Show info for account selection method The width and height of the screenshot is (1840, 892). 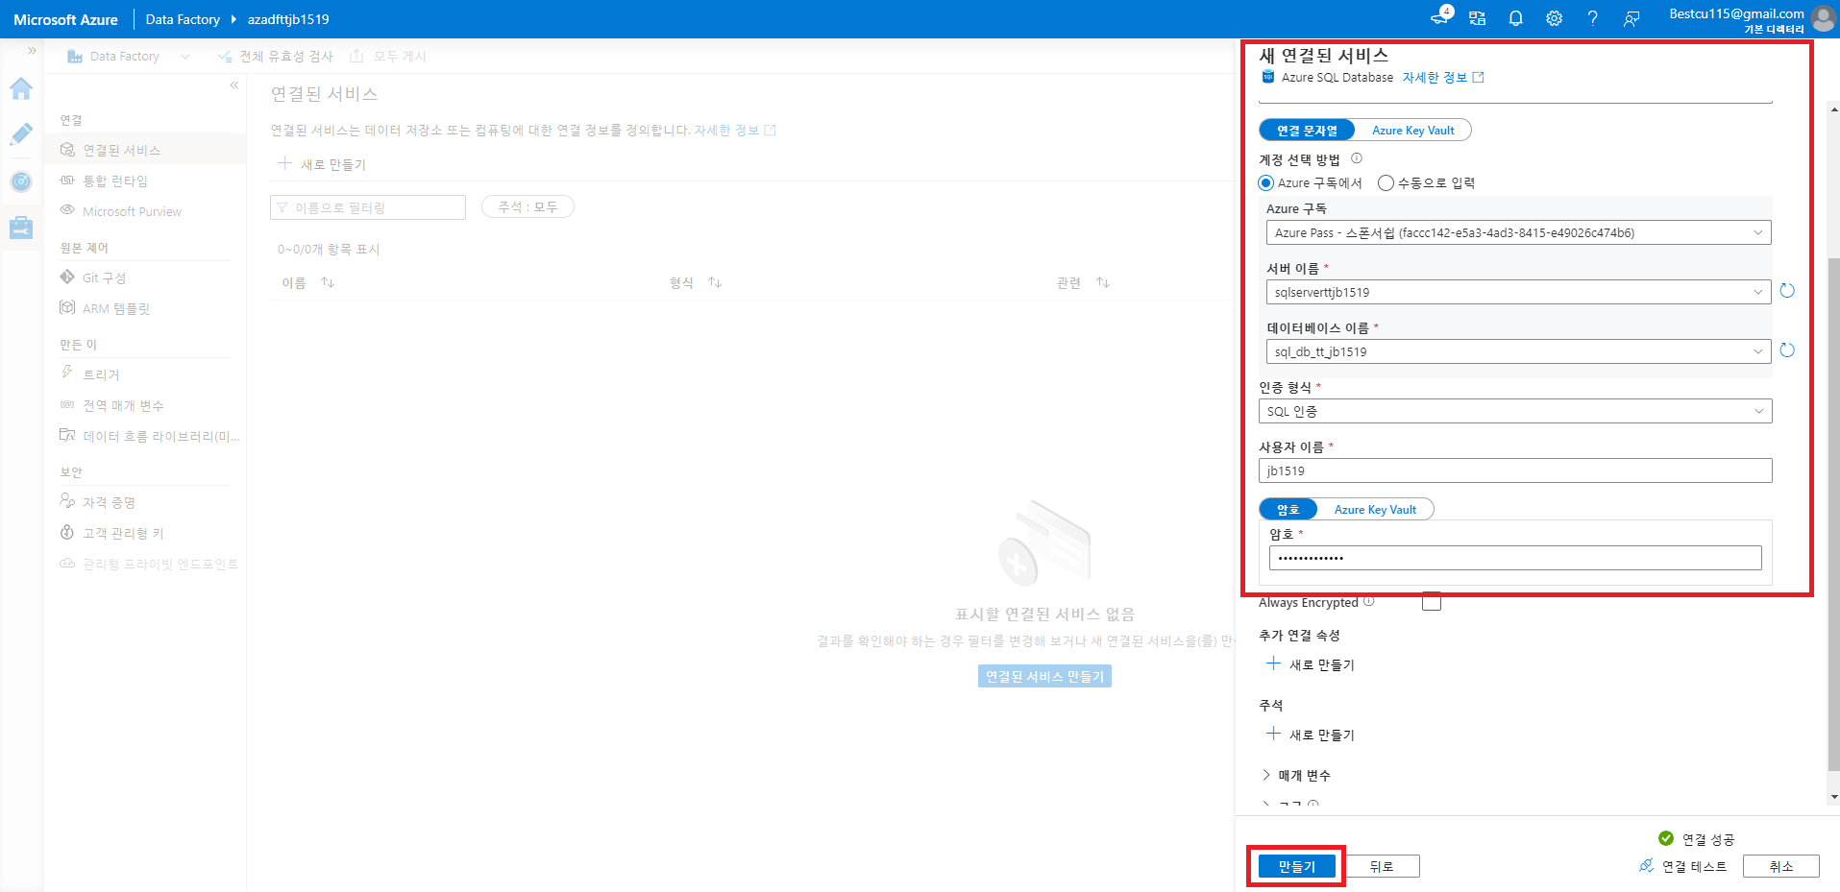1357,158
